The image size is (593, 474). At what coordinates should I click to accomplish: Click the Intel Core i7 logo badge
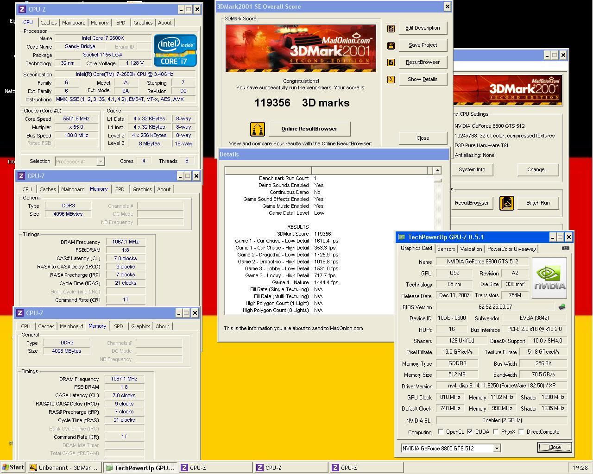point(175,50)
